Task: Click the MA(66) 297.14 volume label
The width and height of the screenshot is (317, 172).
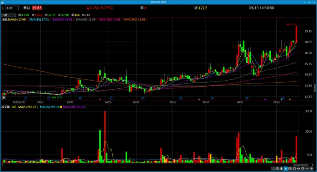Action: pyautogui.click(x=50, y=107)
